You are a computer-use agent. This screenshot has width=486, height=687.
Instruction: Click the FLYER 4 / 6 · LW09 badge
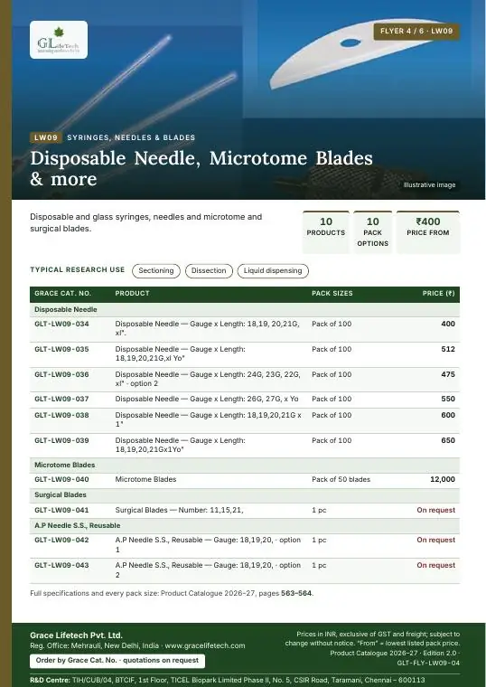tap(416, 31)
